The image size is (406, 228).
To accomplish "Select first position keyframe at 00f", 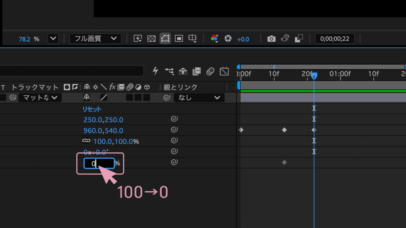I will 241,130.
